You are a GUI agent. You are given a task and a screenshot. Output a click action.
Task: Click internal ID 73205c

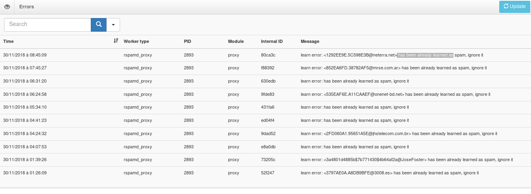(268, 160)
